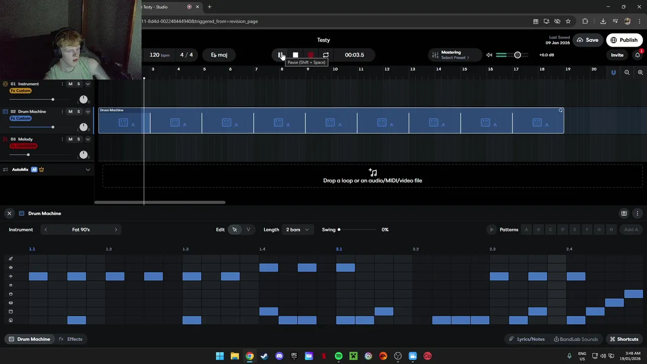The height and width of the screenshot is (364, 647).
Task: Click the Save button
Action: [587, 40]
